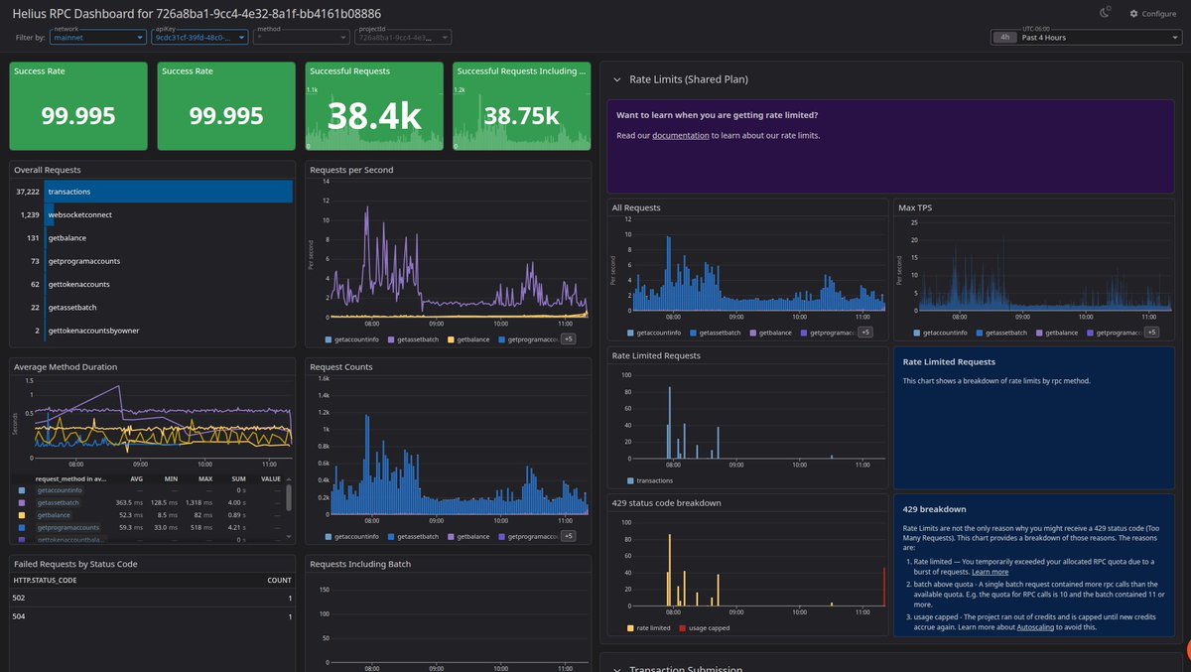Screen dimensions: 1191x672
Task: Click the first Success Rate 99.995 tile
Action: [78, 106]
